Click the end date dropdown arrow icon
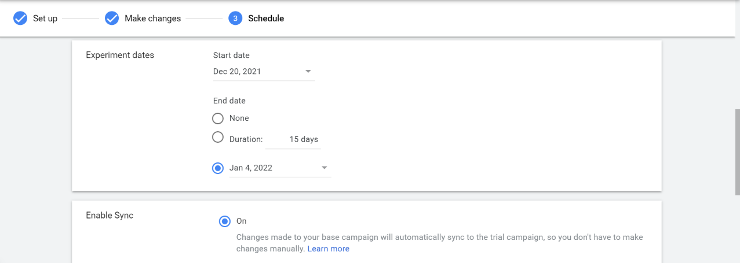 pos(325,168)
